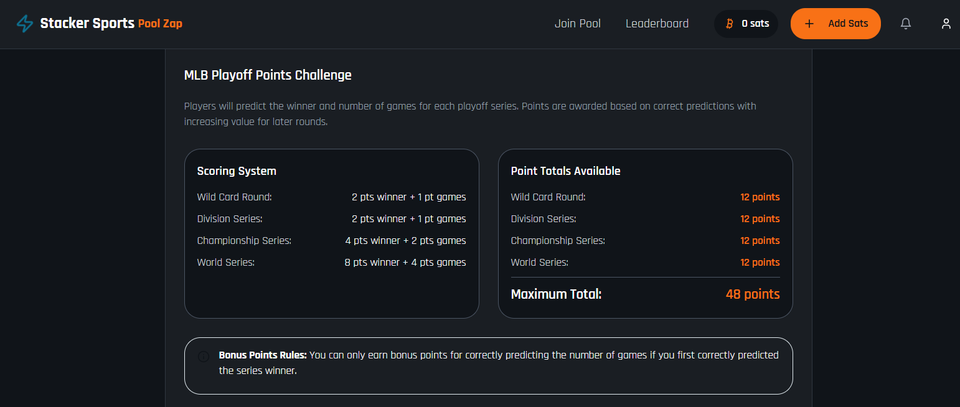Click the Stacker Sports lightning bolt logo

(25, 24)
